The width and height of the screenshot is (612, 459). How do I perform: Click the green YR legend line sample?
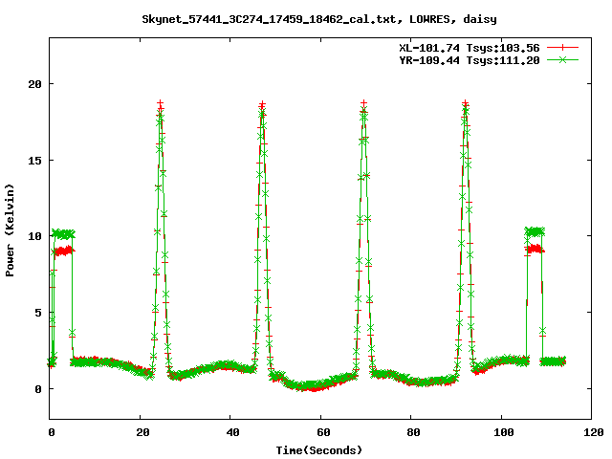click(x=562, y=59)
